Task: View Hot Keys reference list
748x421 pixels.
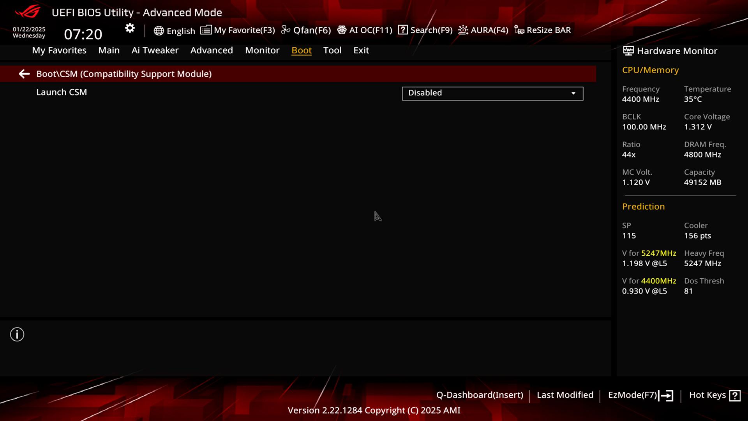Action: click(x=715, y=395)
